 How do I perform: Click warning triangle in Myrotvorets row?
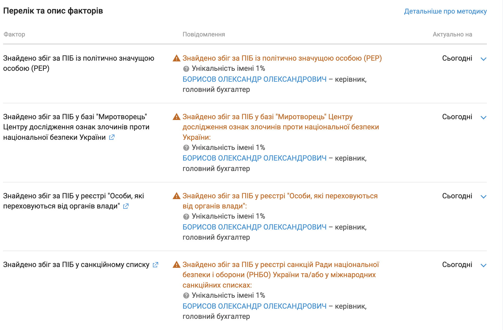point(177,117)
